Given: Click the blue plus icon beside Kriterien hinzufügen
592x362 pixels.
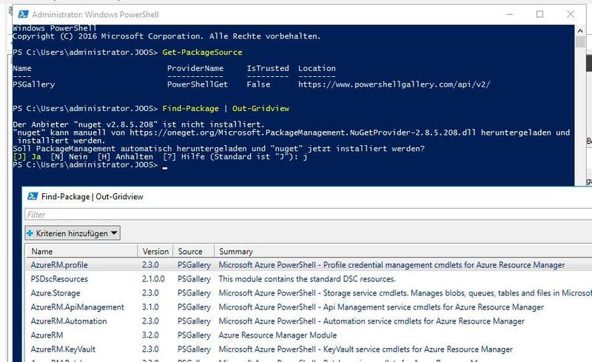Looking at the screenshot, I should pos(30,233).
